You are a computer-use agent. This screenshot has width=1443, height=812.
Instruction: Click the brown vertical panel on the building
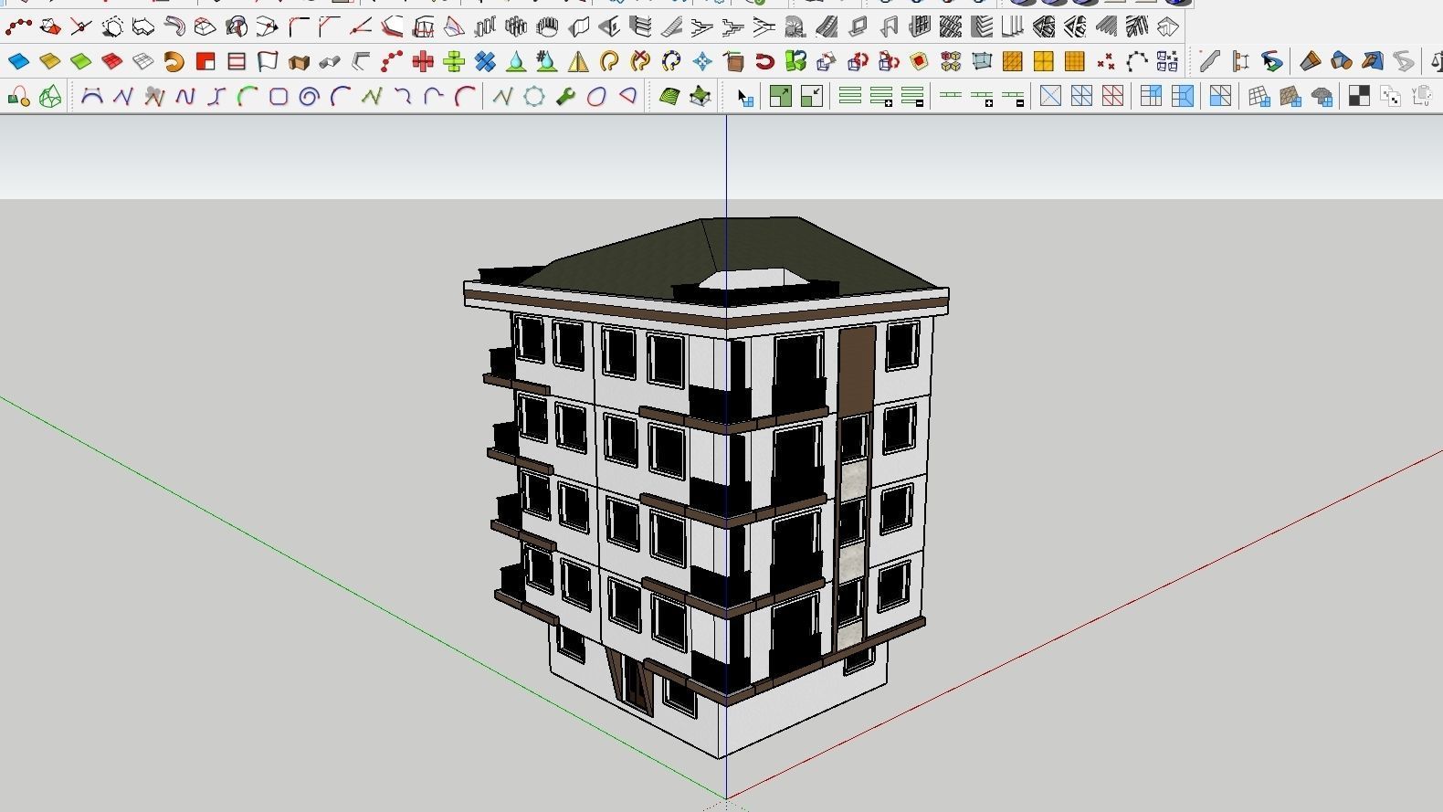856,370
